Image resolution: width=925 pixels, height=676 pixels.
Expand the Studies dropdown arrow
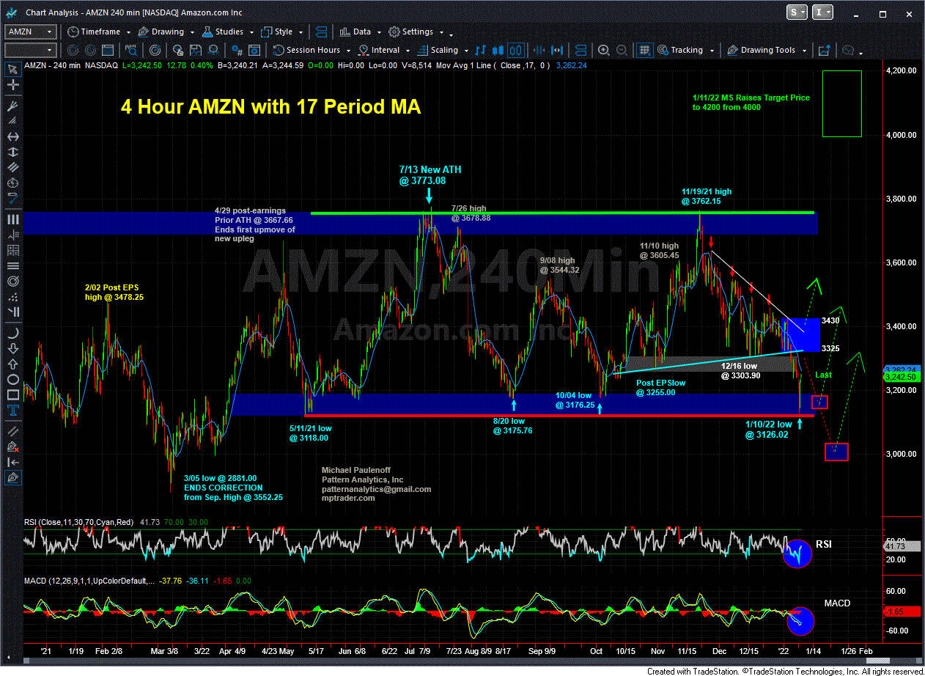click(x=251, y=32)
